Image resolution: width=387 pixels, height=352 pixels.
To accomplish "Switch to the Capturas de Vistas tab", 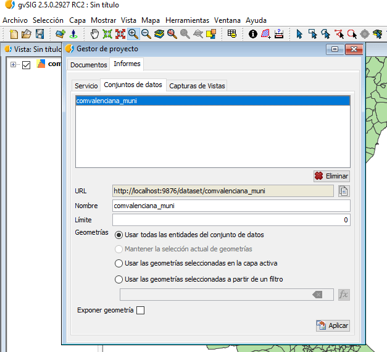I will [x=197, y=86].
